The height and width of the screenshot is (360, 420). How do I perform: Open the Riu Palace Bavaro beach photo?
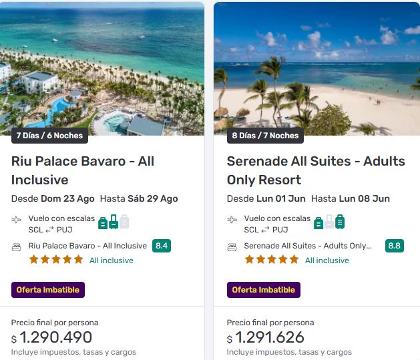[x=102, y=67]
